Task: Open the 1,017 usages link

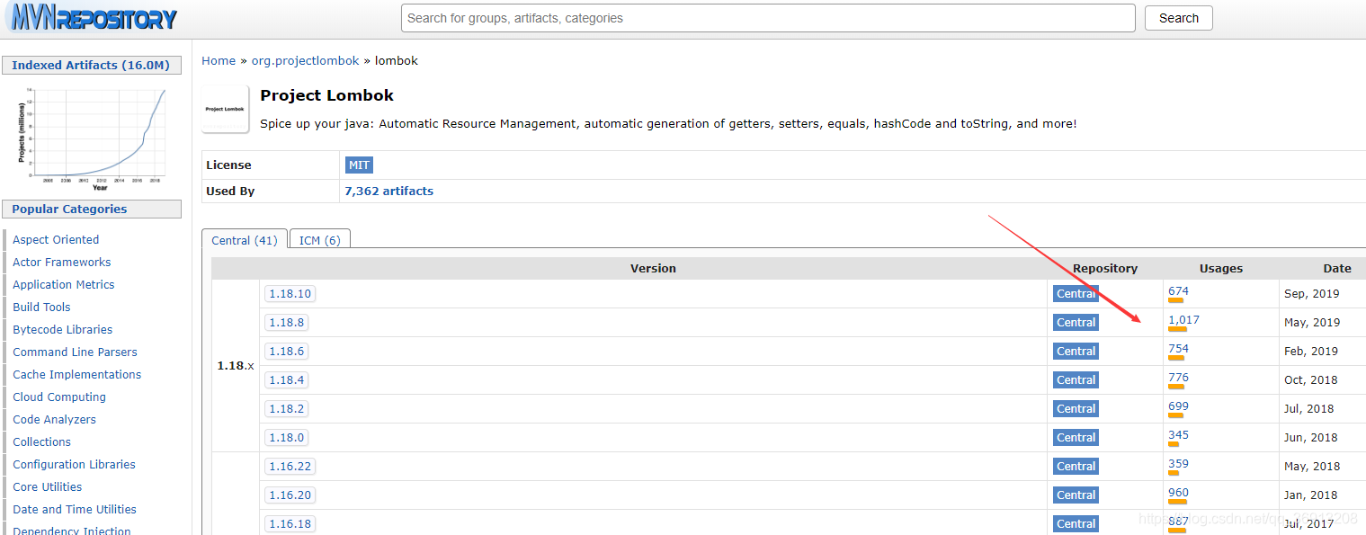Action: [1183, 319]
